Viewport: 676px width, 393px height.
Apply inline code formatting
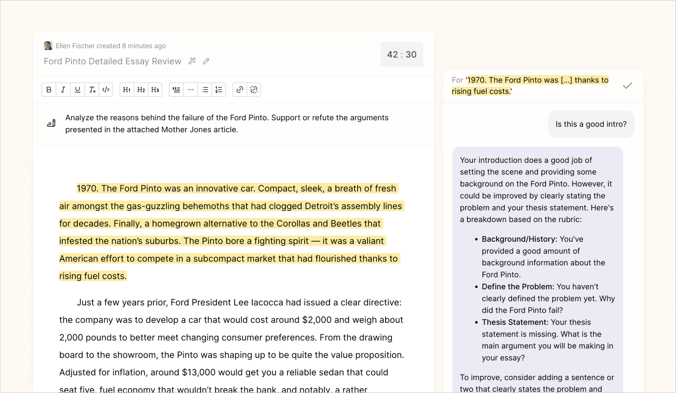pos(106,90)
